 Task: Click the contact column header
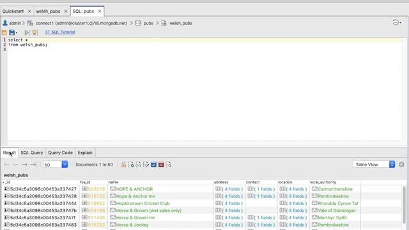click(261, 182)
